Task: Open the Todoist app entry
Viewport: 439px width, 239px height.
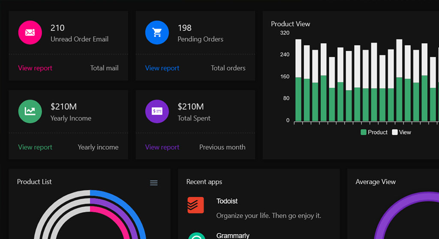Action: [227, 201]
